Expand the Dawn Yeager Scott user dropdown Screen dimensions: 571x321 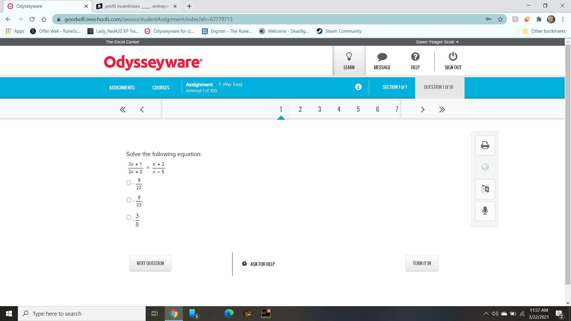437,42
